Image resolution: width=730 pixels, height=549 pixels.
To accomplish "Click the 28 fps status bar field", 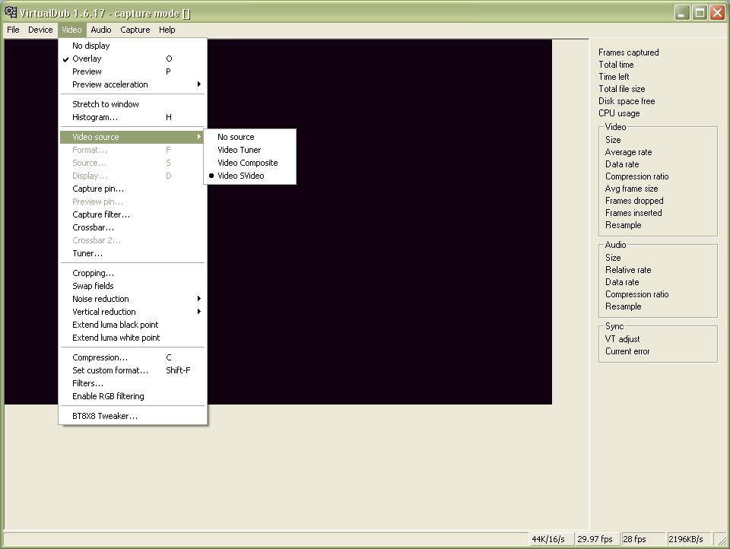I will pos(643,539).
